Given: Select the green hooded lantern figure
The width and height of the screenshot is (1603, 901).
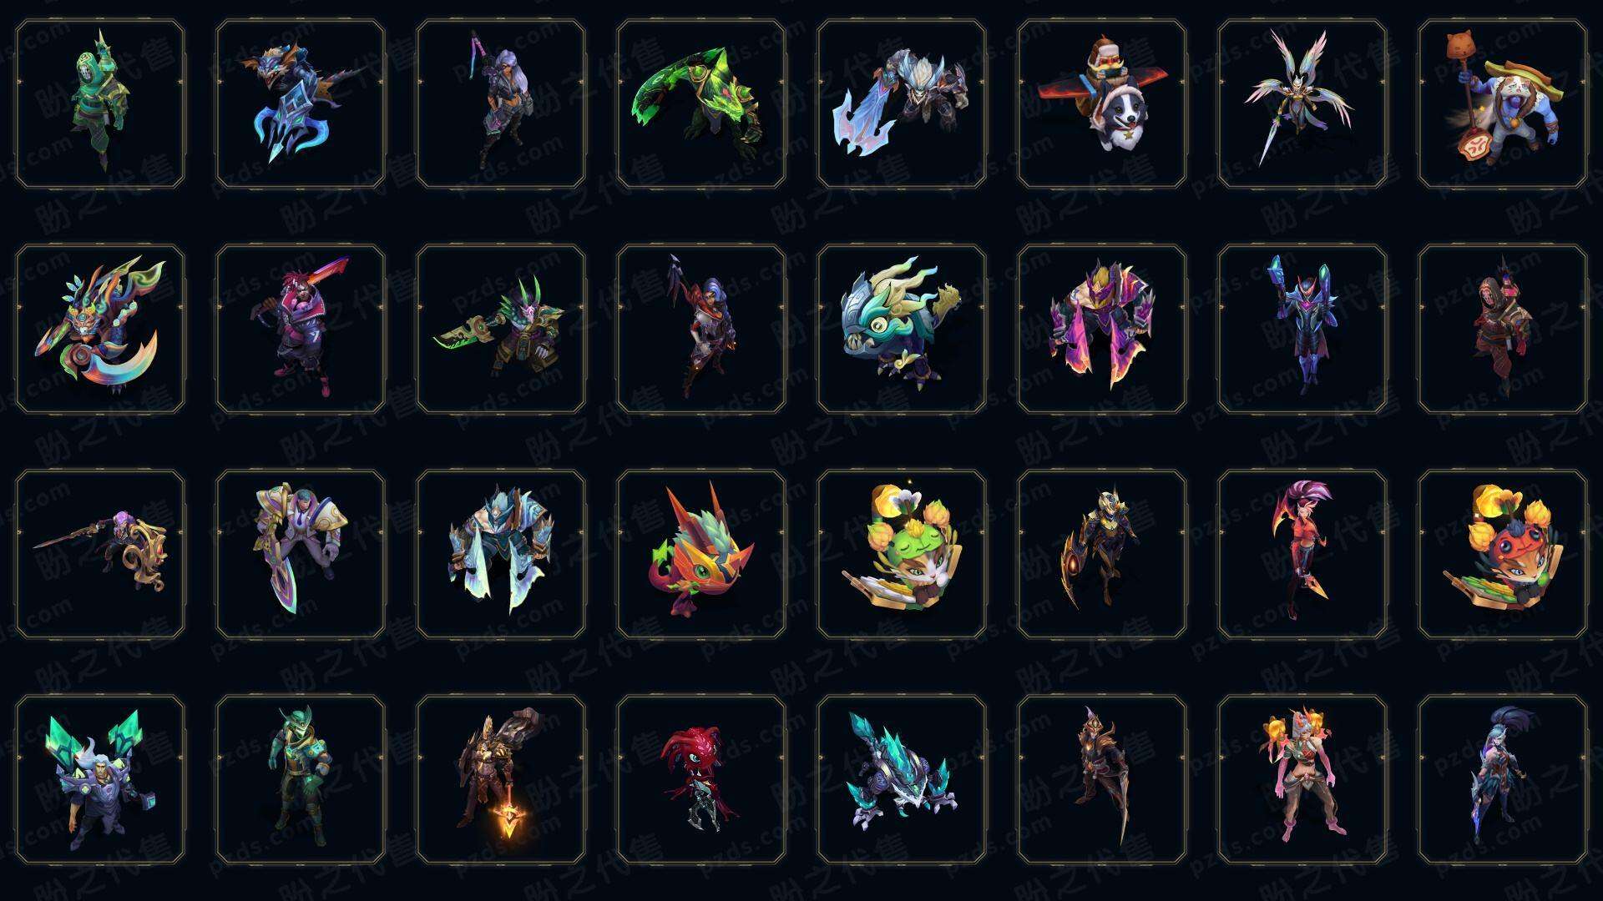Looking at the screenshot, I should [100, 104].
